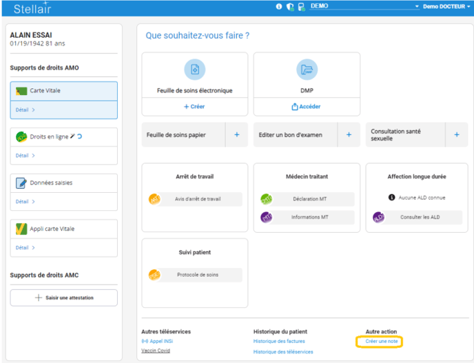The image size is (474, 363).
Task: Click the edit pencil beside Droits en ligne
Action: coord(73,137)
